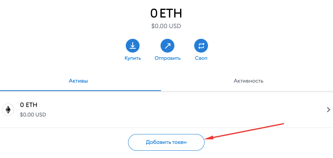The width and height of the screenshot is (333, 158).
Task: Click the blue underline beneath the Активы tab
Action: [80, 91]
